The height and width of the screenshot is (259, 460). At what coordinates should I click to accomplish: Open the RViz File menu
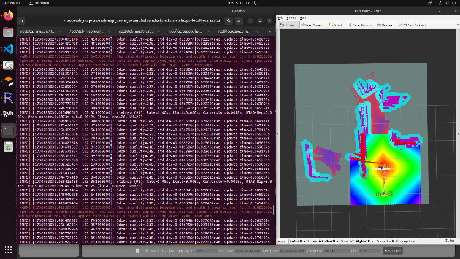[281, 17]
